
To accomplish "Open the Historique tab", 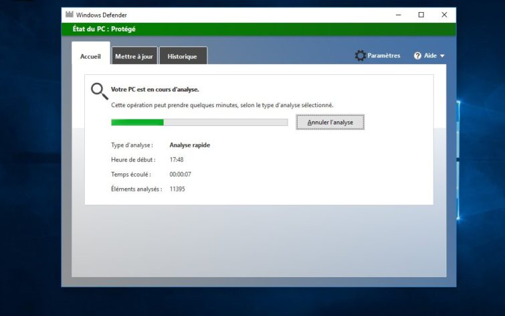I will [x=183, y=56].
